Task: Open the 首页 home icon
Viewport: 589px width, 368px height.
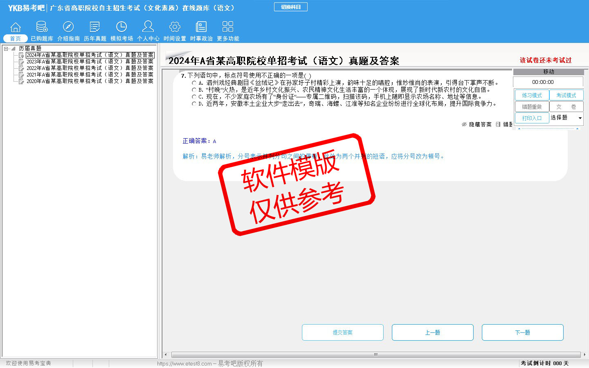Action: (16, 27)
